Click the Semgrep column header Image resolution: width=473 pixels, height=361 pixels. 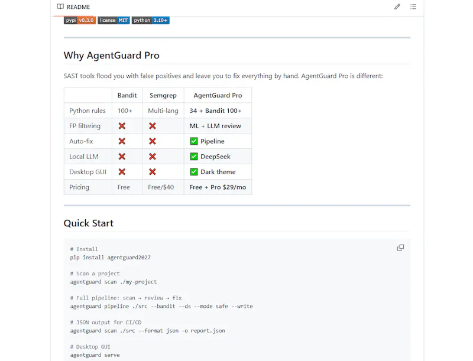(x=163, y=95)
